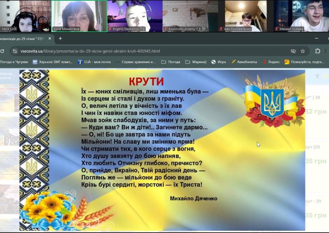329x233 pixels.
Task: Click the SMT icon of the Харьков bookmark
Action: [x=35, y=62]
